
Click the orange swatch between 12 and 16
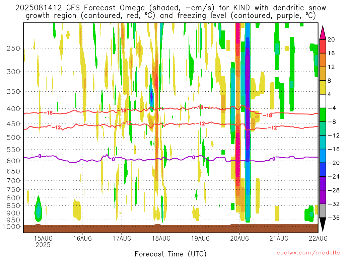tap(323, 60)
